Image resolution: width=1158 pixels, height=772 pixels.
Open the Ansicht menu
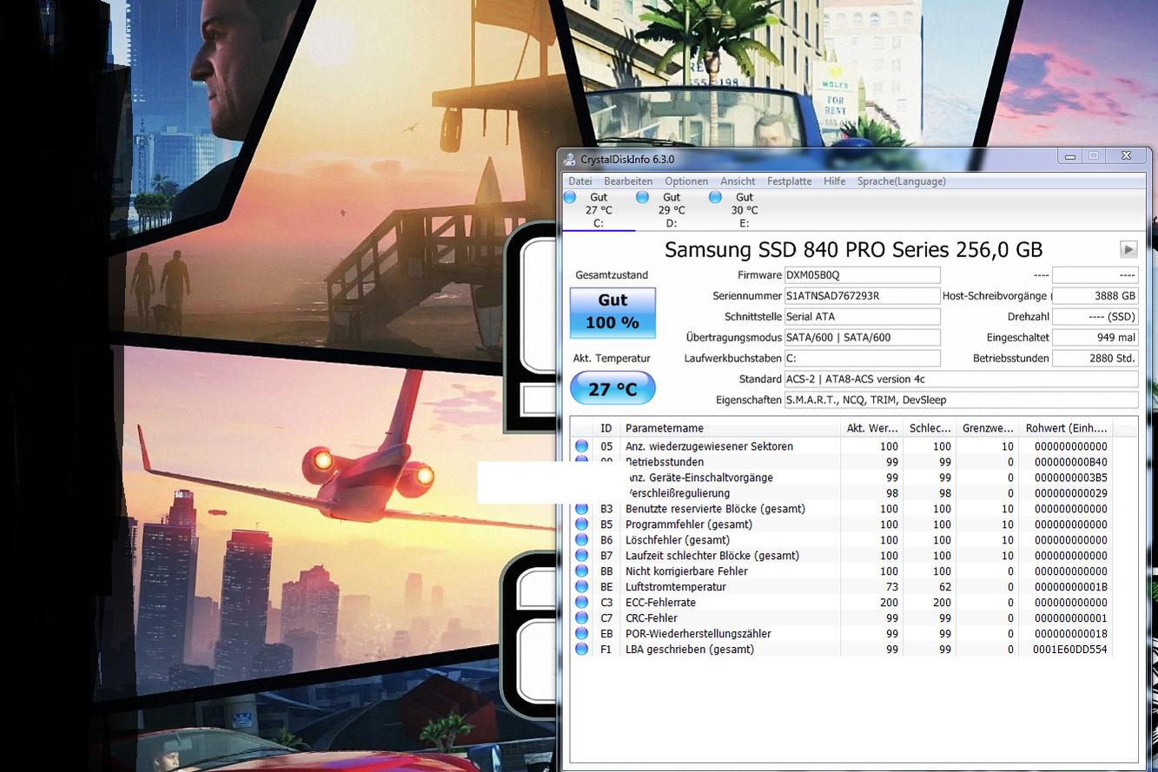coord(738,181)
